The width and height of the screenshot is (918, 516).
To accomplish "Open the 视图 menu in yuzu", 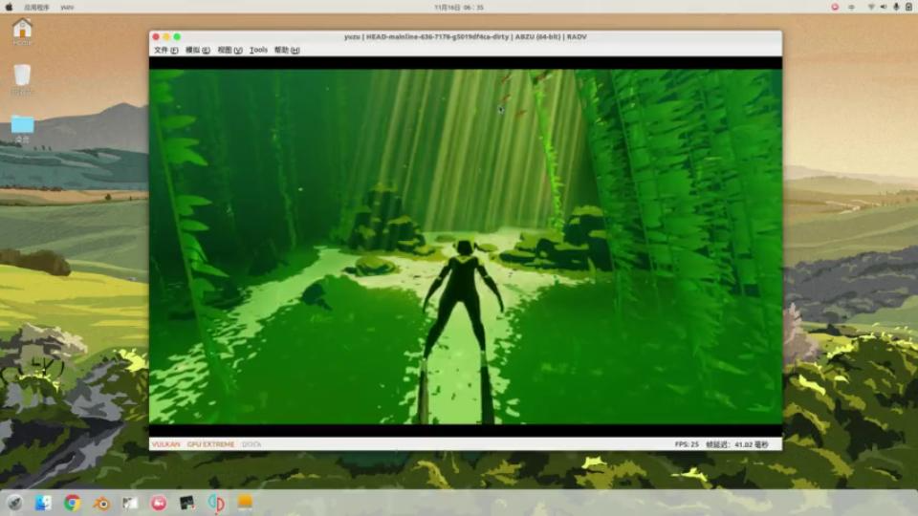I will point(229,51).
